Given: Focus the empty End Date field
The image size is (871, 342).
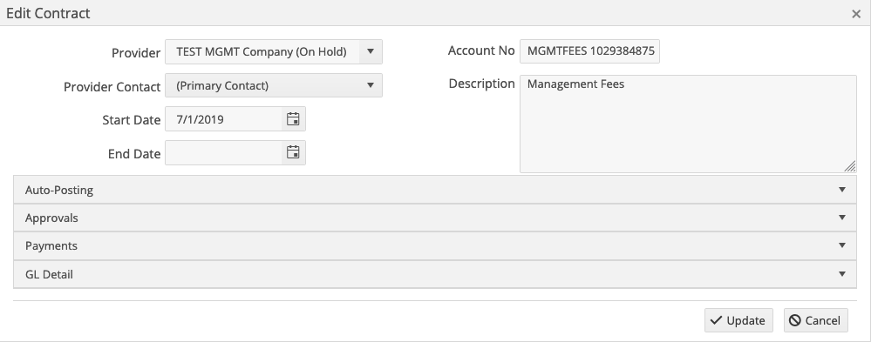Looking at the screenshot, I should coord(223,152).
